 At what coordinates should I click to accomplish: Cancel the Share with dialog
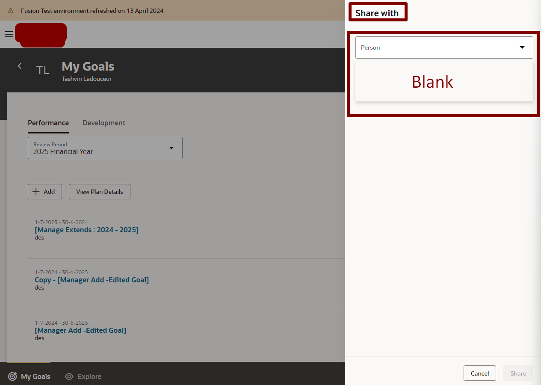[479, 373]
